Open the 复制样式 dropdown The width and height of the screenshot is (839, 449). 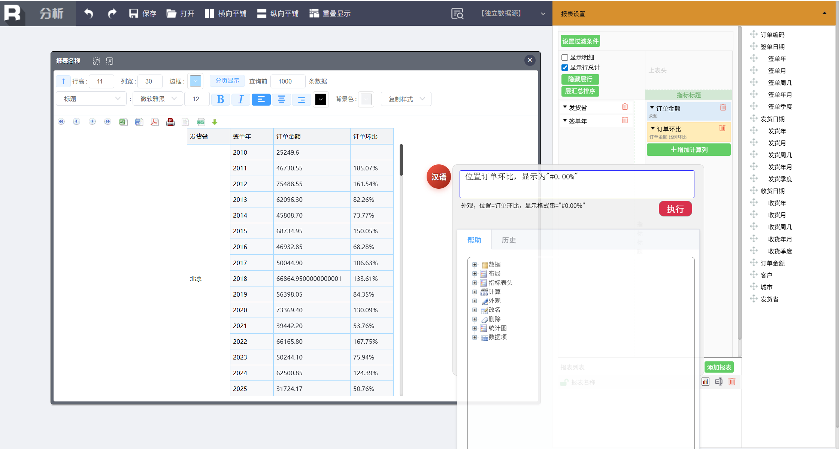[406, 99]
